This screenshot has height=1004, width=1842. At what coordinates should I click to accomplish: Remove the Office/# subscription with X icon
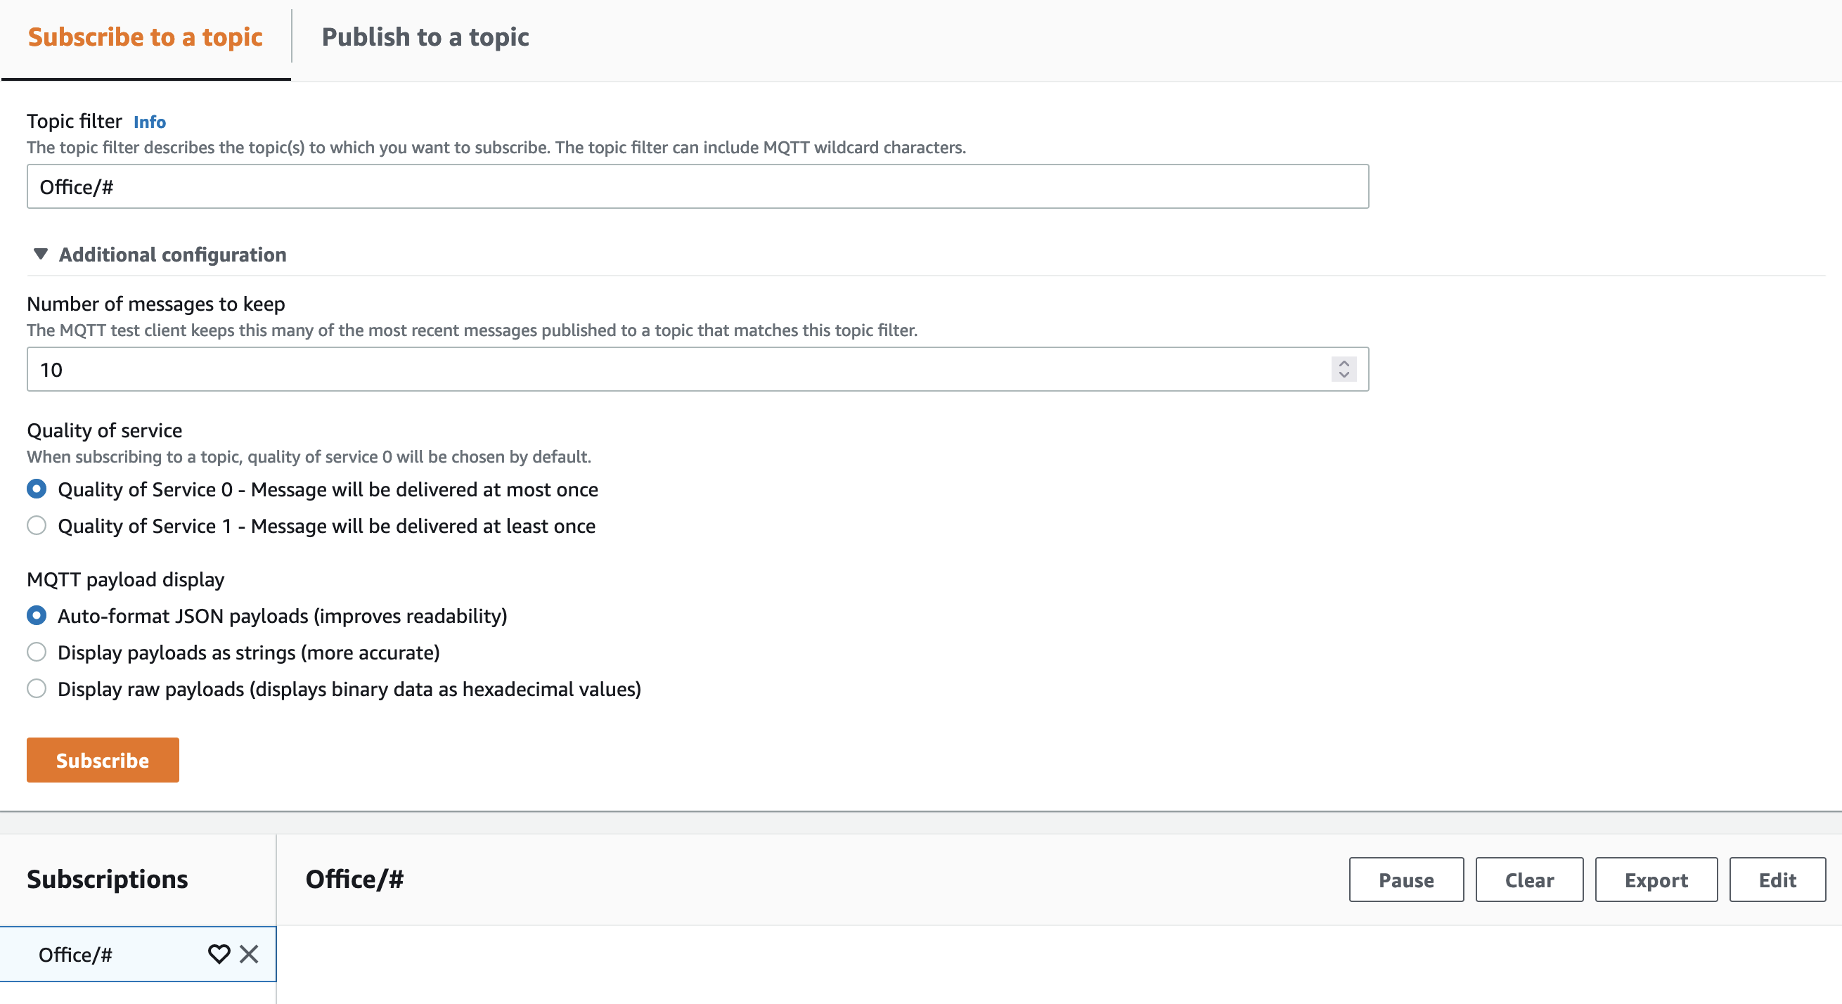coord(249,954)
